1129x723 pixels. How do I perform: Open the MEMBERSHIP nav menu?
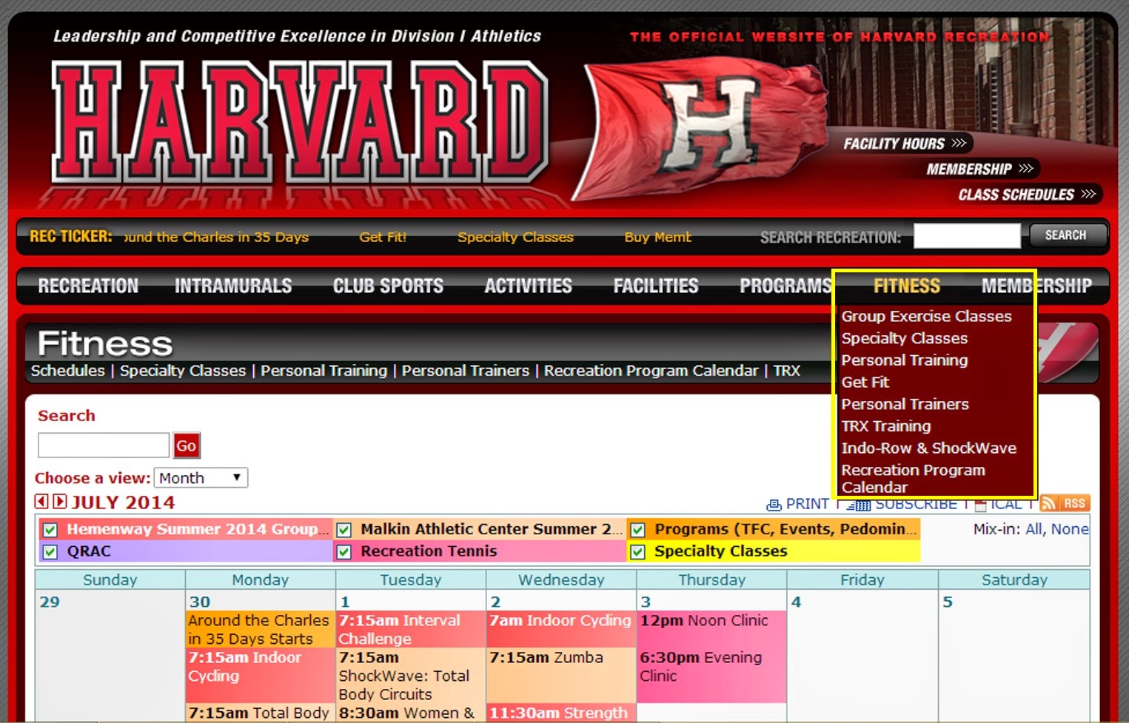(1036, 286)
